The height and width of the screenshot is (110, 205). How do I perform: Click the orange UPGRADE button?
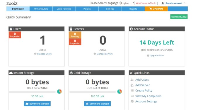pyautogui.click(x=156, y=9)
